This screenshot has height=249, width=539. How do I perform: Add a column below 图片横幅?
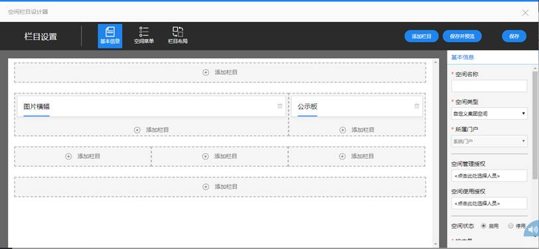pyautogui.click(x=151, y=130)
